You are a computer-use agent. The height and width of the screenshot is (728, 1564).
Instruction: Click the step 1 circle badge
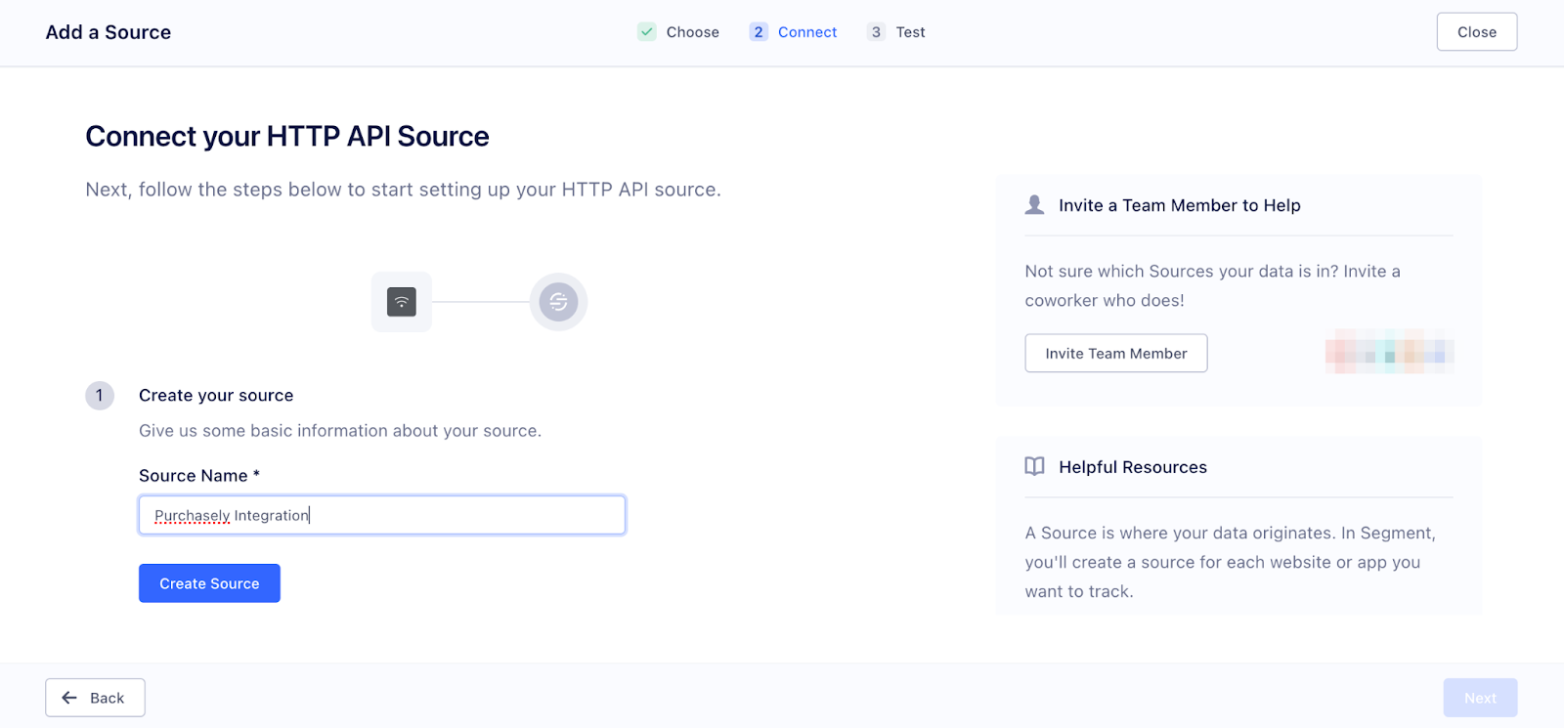[100, 396]
